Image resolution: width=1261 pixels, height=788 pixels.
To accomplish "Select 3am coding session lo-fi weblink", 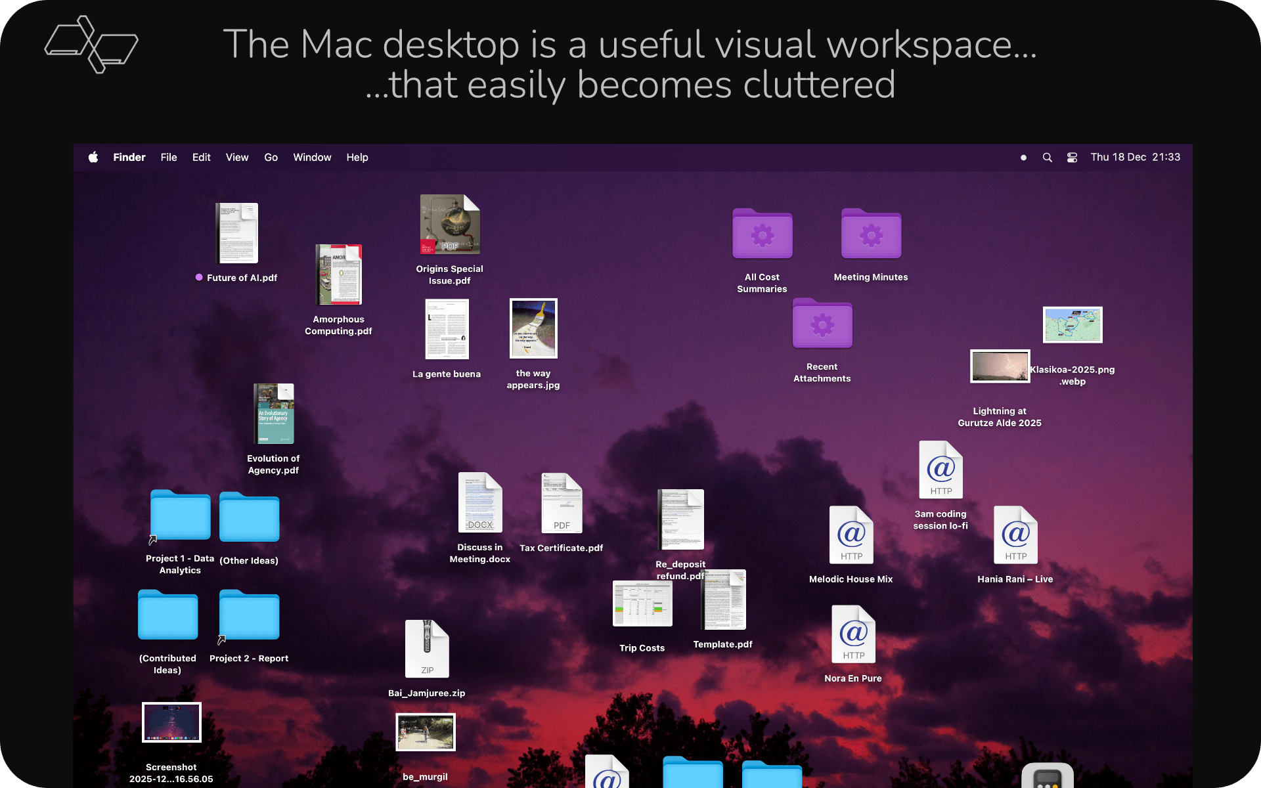I will click(940, 470).
